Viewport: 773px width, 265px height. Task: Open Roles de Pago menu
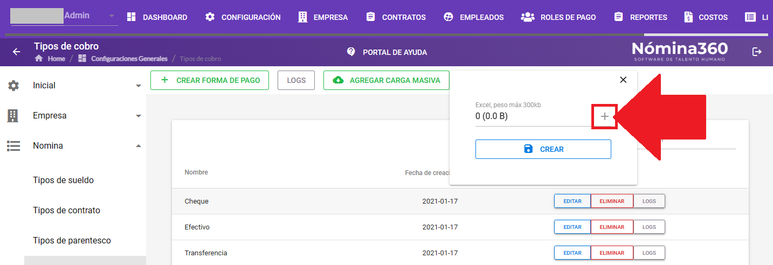coord(558,17)
